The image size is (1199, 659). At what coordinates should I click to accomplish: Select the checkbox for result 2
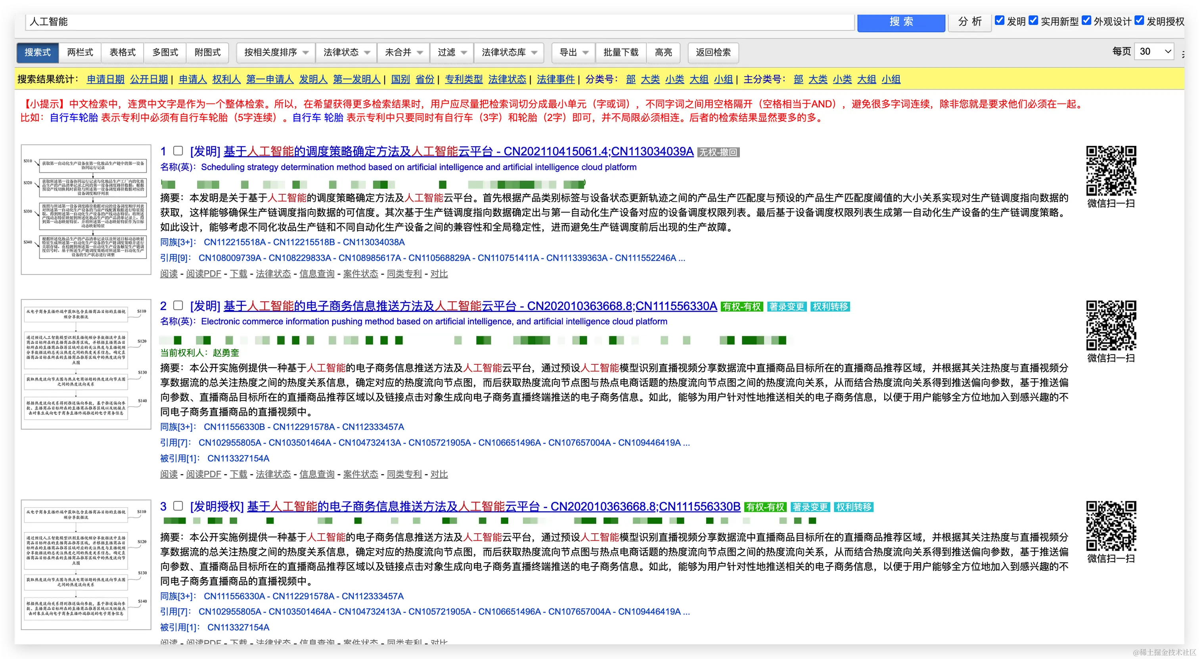178,305
